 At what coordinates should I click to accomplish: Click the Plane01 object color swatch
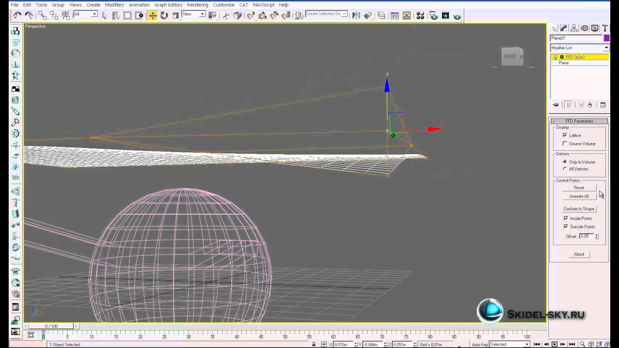(606, 38)
